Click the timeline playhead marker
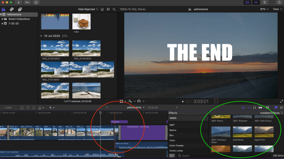Screen dimensions: 284x159 tap(100, 113)
